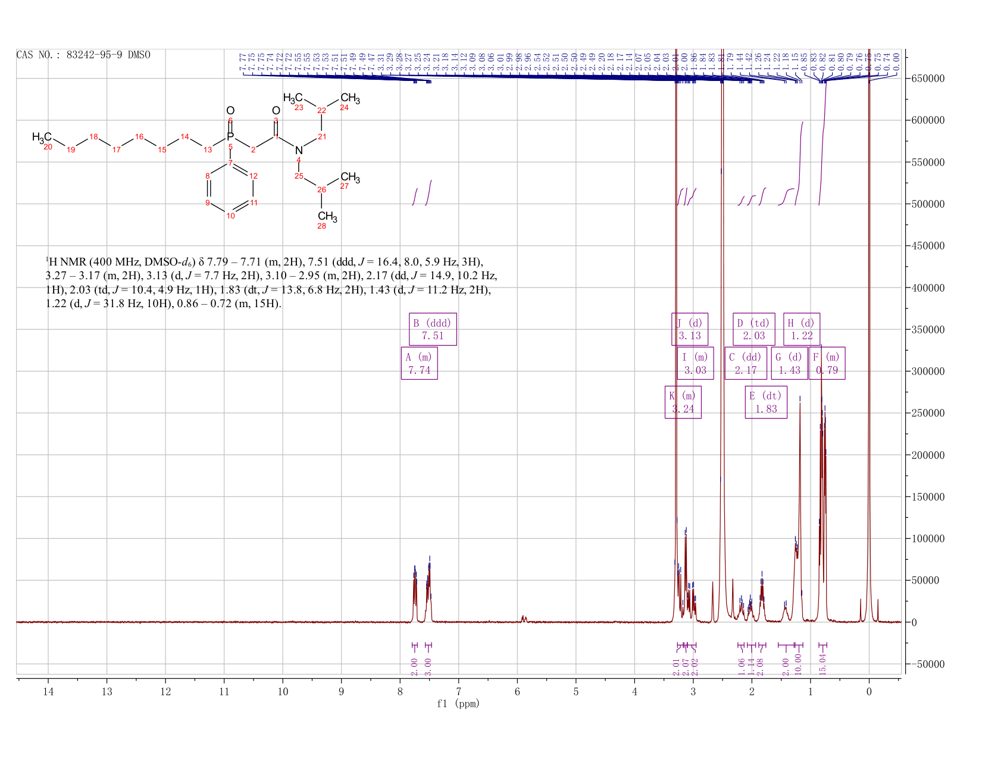The width and height of the screenshot is (982, 759).
Task: Select the 'K (m) 3.24' multiplet box
Action: click(x=683, y=402)
